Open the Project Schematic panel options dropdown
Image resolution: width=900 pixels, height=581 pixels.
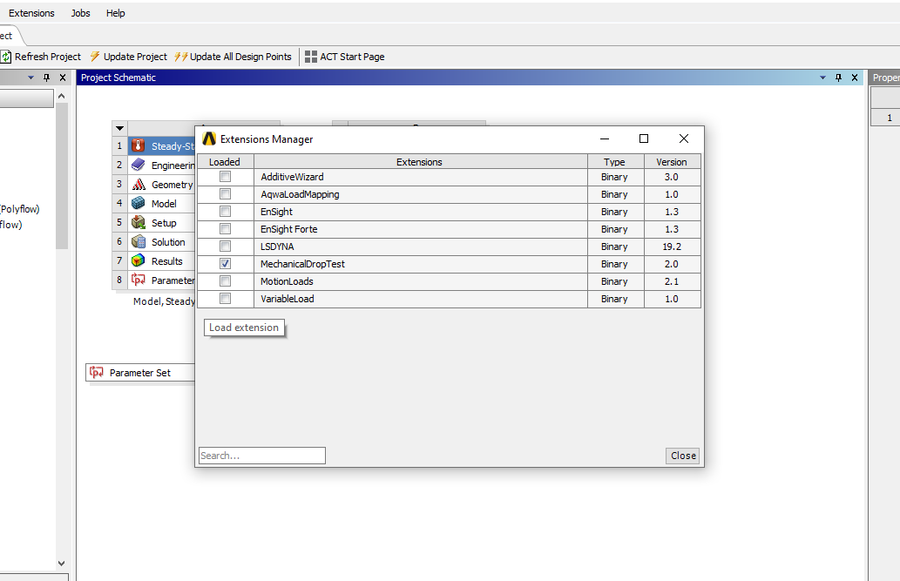click(822, 78)
